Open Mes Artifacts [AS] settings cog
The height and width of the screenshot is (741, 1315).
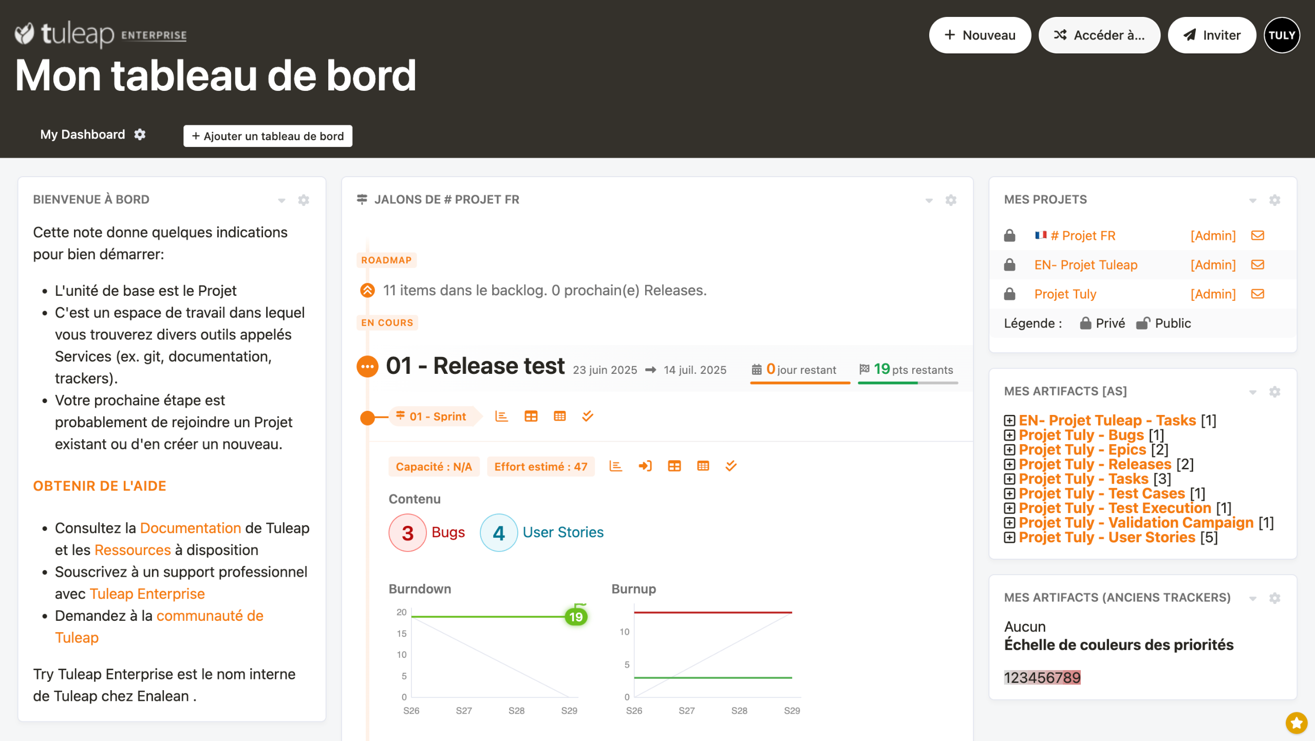tap(1274, 392)
